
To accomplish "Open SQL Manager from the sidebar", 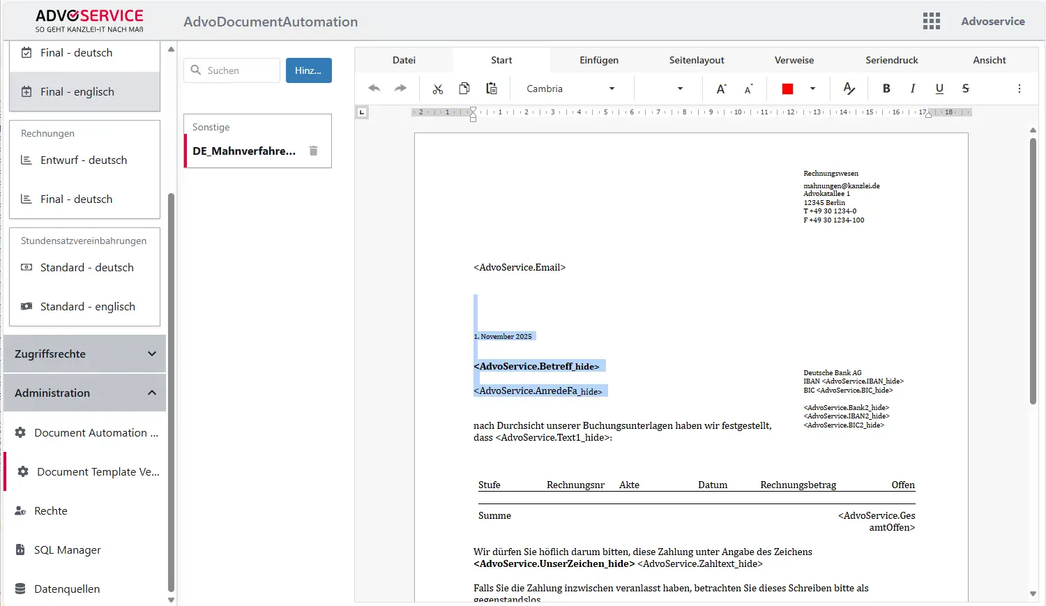I will [67, 550].
